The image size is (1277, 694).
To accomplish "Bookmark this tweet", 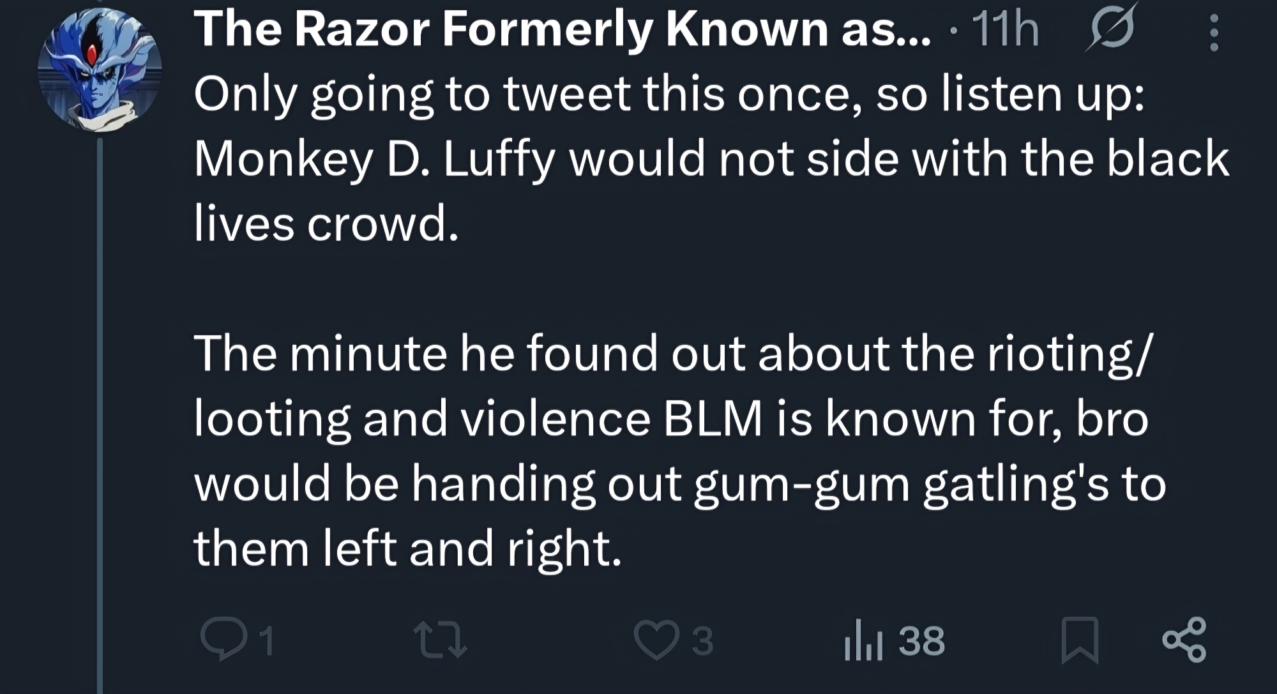I will click(x=1079, y=640).
